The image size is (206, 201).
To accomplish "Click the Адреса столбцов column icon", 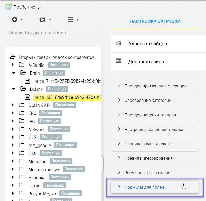I will pyautogui.click(x=119, y=43).
